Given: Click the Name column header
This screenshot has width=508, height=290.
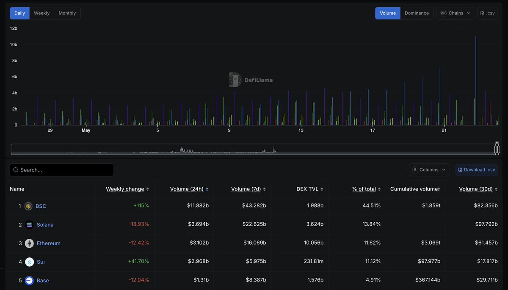Looking at the screenshot, I should (x=17, y=189).
